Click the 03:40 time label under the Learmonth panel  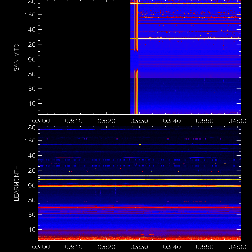(172, 247)
